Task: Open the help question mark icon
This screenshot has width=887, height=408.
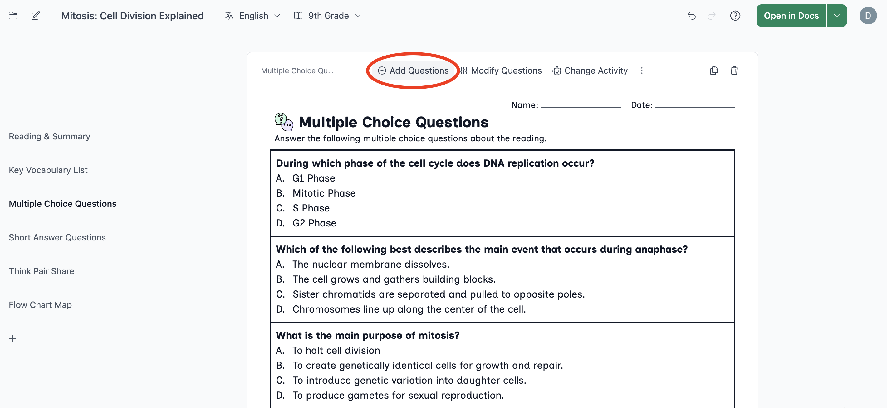Action: [735, 16]
